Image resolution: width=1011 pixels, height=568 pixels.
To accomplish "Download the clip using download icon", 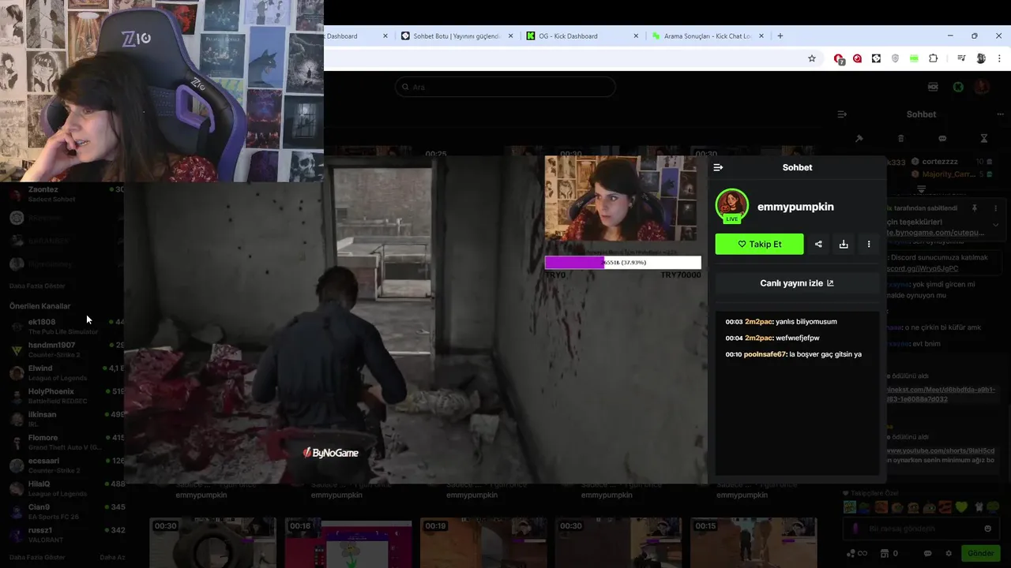I will pos(844,245).
